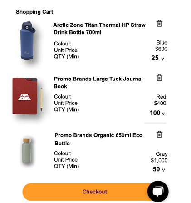The height and width of the screenshot is (203, 191).
Task: Select the gray eco bottle thumbnail
Action: 27,151
